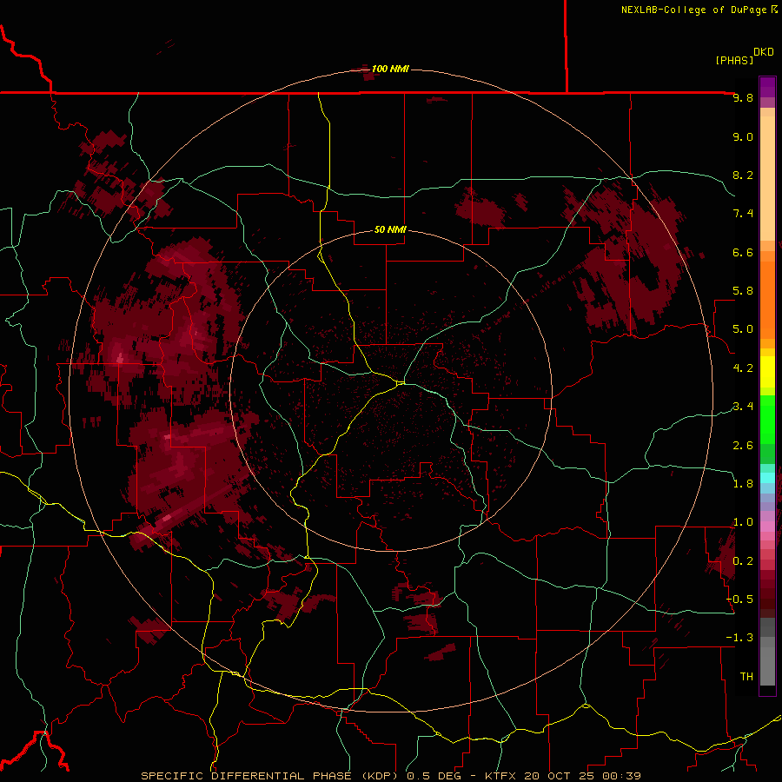782x782 pixels.
Task: Select the 5.0 scale label
Action: tap(743, 329)
